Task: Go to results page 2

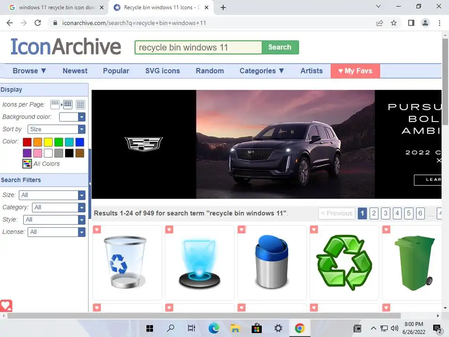Action: coord(374,213)
